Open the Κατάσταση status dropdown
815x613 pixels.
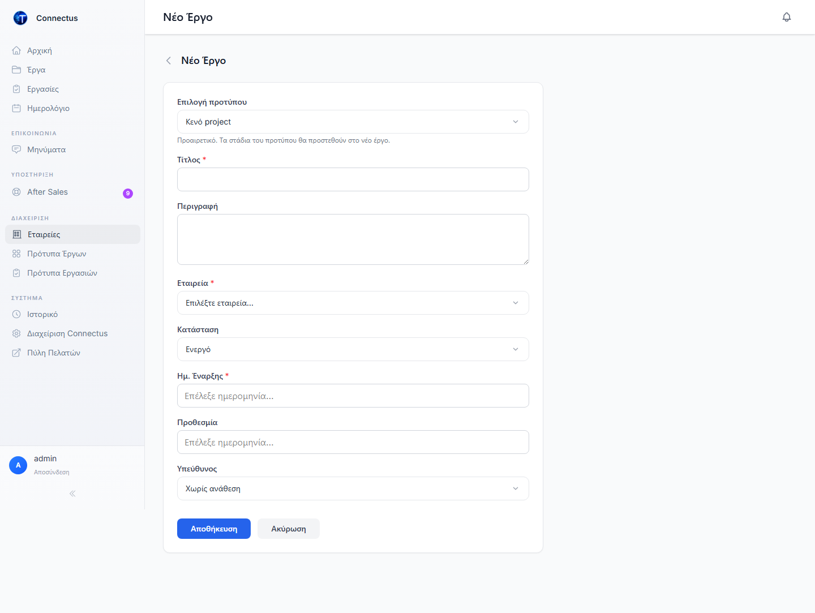pos(353,349)
